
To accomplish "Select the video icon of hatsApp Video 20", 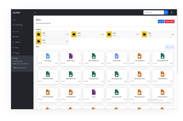I will [x=162, y=92].
